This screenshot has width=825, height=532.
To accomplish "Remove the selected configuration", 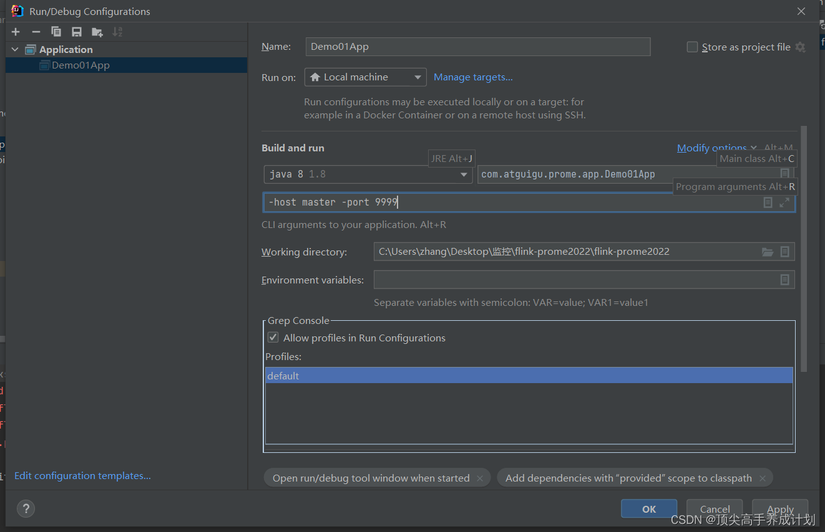I will pyautogui.click(x=36, y=31).
